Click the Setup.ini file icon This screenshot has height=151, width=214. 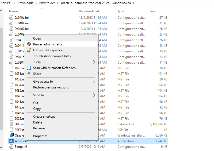[x=11, y=147]
